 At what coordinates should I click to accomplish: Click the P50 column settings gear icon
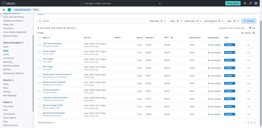(x=172, y=38)
